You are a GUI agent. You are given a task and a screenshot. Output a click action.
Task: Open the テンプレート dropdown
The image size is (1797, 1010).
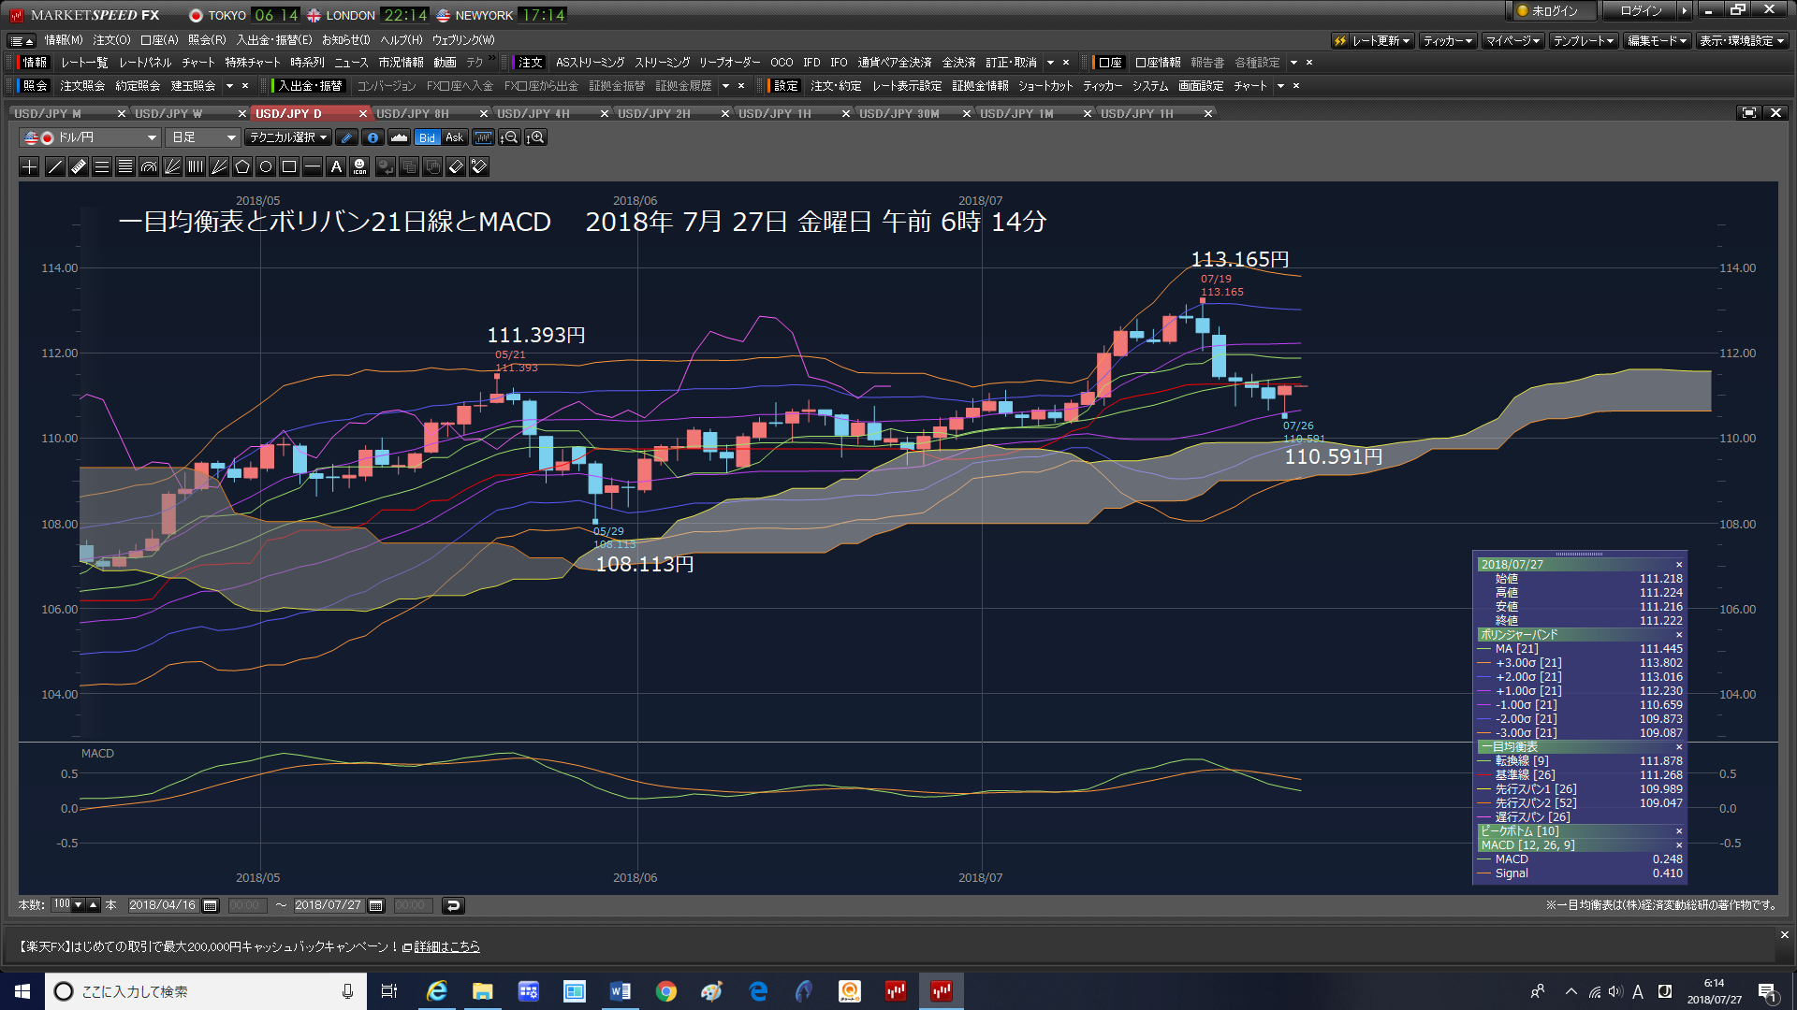[1584, 41]
